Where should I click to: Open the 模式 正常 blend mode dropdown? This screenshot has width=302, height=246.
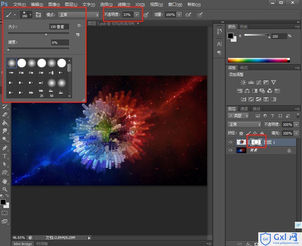78,15
